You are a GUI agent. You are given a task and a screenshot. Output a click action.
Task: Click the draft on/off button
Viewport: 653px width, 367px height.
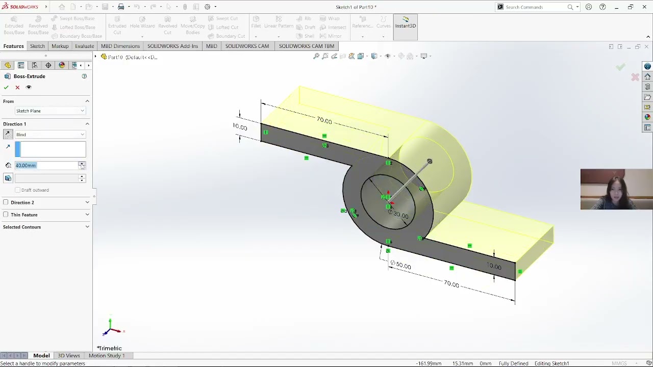click(8, 178)
